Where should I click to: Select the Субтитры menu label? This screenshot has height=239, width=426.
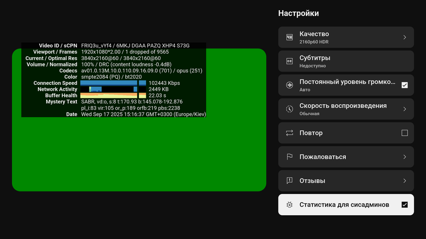[315, 58]
